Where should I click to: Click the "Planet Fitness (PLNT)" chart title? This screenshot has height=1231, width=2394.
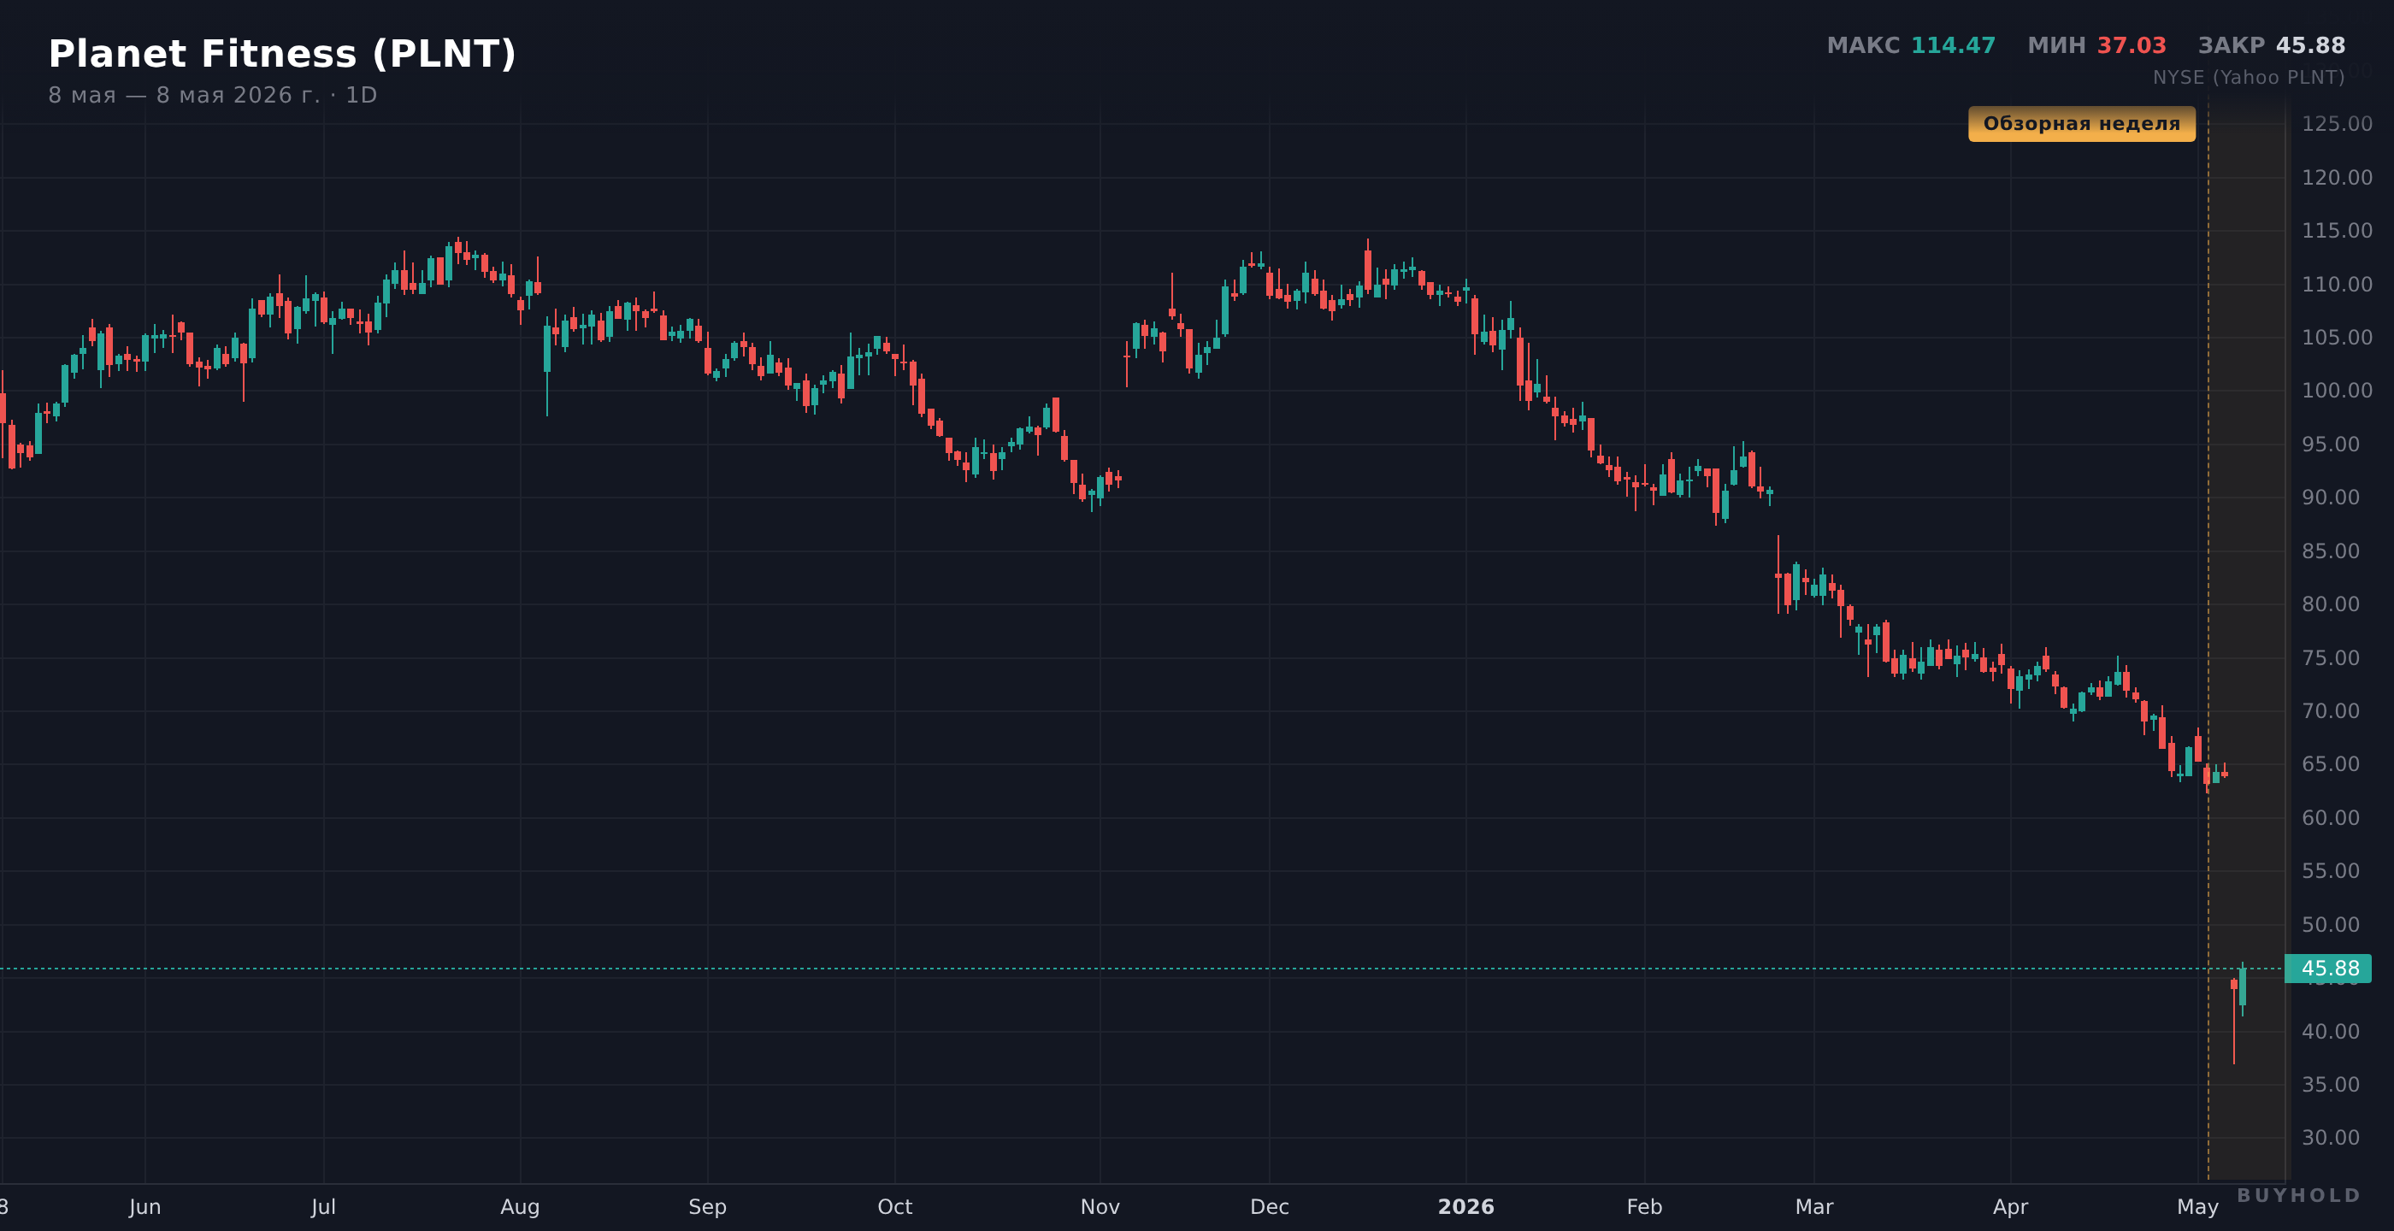click(281, 54)
